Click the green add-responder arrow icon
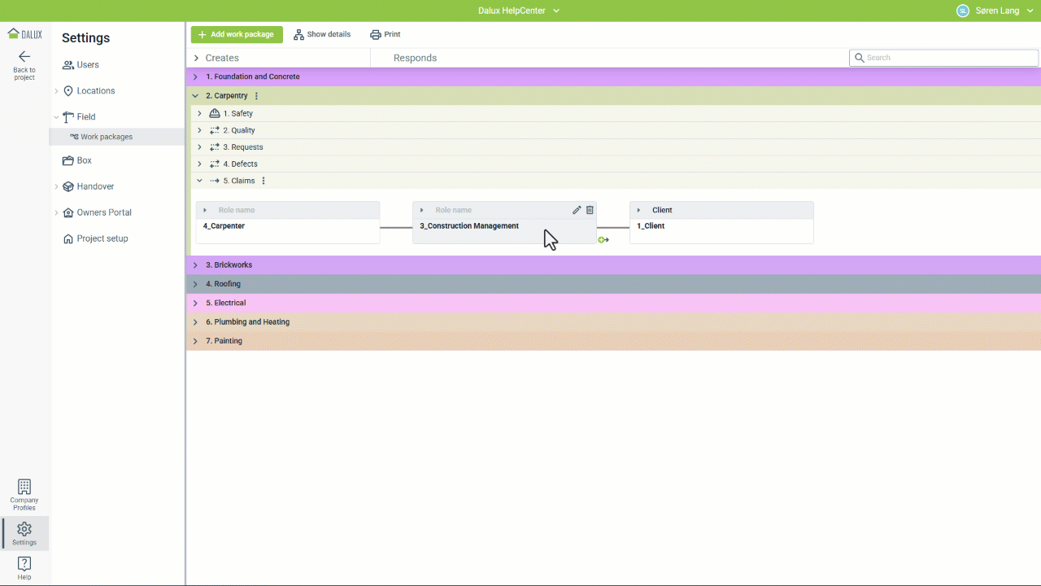Screen dimensions: 1041x586 coord(603,240)
